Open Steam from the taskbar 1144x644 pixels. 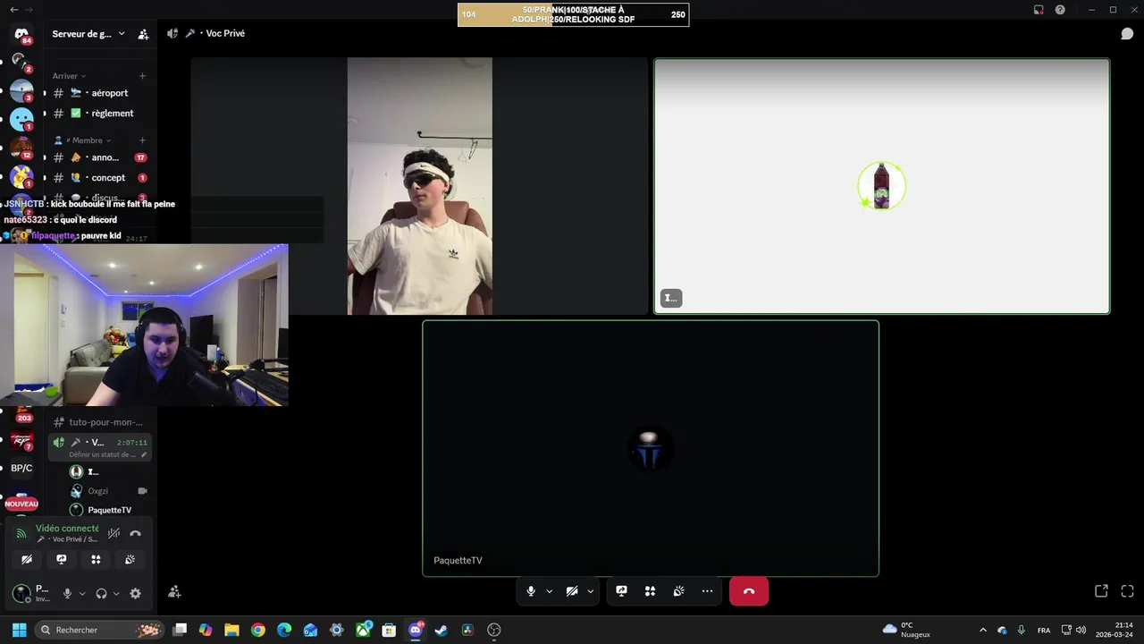441,630
